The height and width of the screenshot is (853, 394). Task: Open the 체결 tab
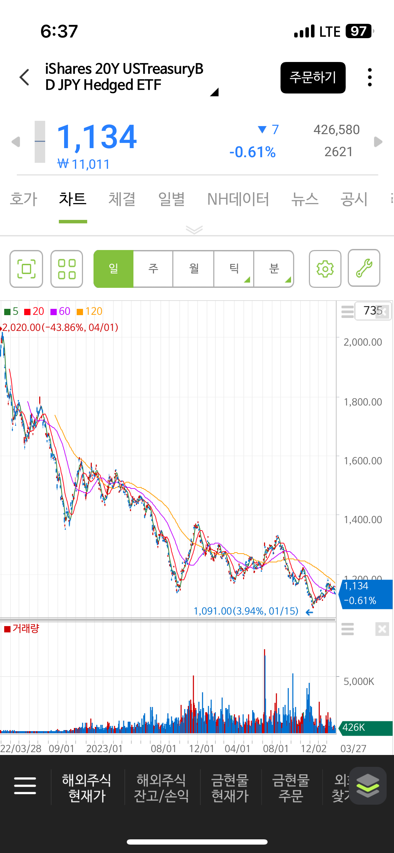click(122, 199)
